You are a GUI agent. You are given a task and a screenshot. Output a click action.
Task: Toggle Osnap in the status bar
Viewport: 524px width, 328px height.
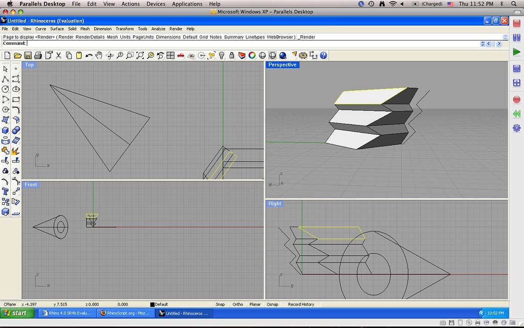(x=272, y=304)
